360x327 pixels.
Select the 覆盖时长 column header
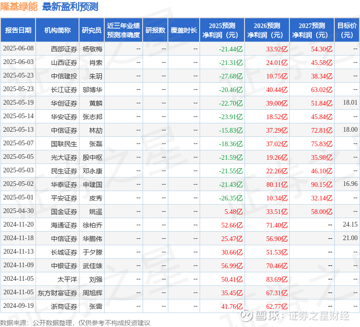click(x=184, y=30)
